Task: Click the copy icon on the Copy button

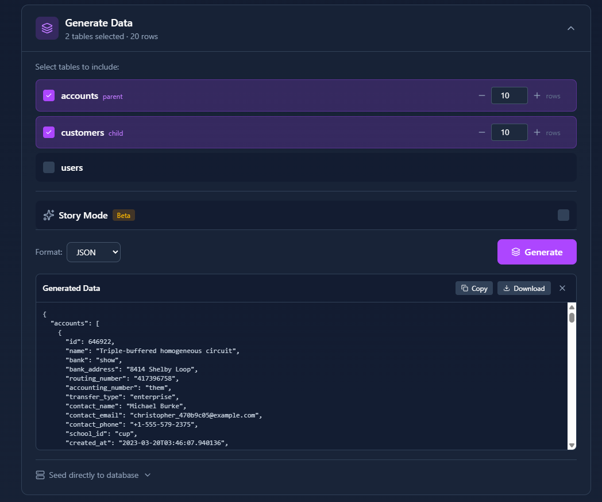Action: 465,288
